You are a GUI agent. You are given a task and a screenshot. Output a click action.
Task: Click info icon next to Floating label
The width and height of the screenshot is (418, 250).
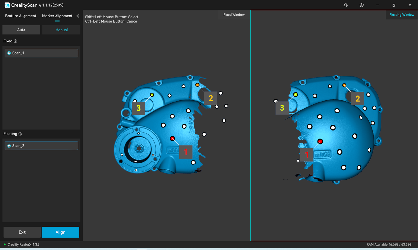[20, 134]
